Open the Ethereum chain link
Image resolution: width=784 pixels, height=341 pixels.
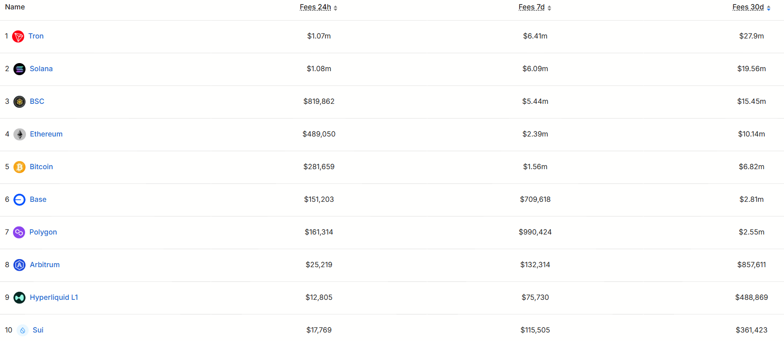[x=46, y=134]
